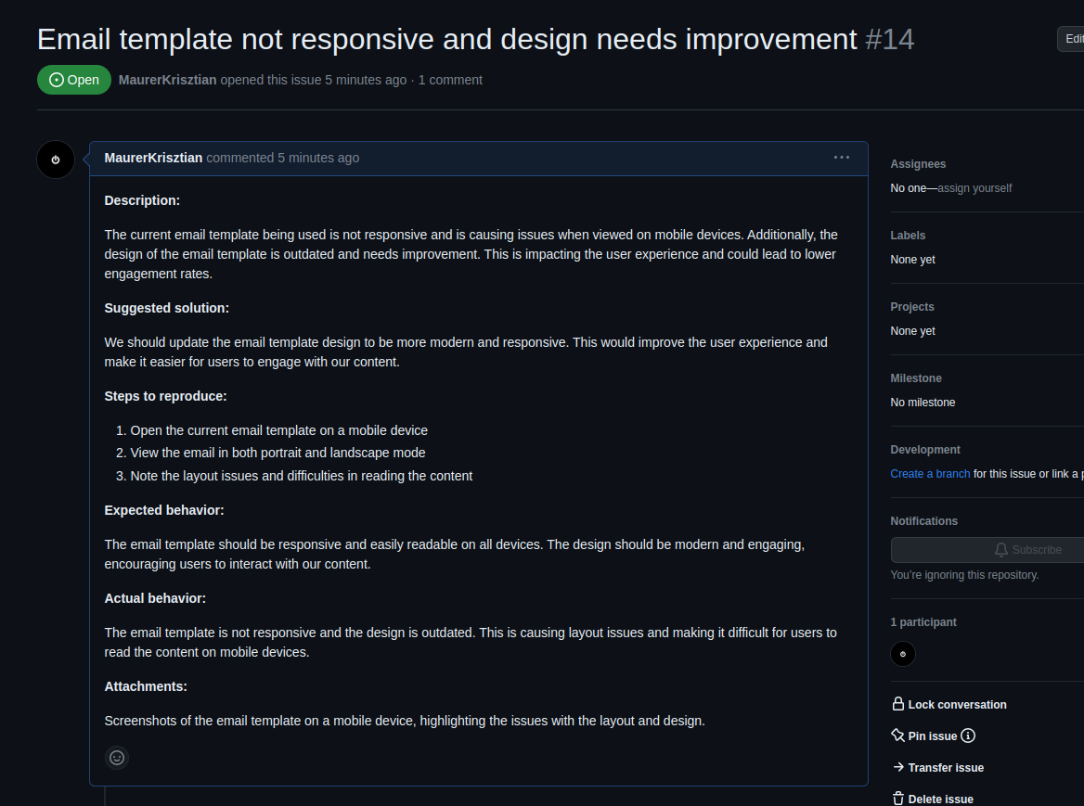Click the smiley reaction icon on the comment
The width and height of the screenshot is (1084, 806).
click(x=116, y=758)
